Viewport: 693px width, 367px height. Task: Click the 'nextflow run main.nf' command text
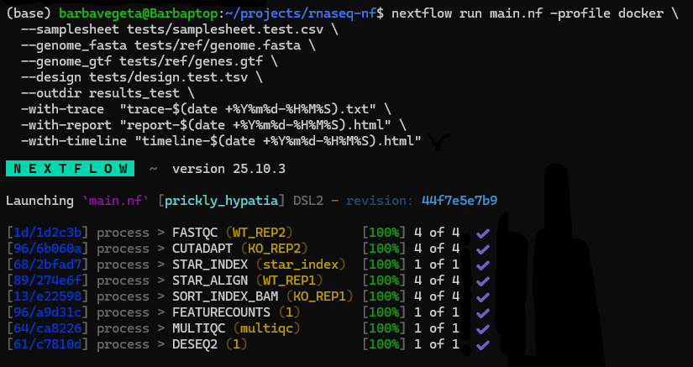click(467, 13)
